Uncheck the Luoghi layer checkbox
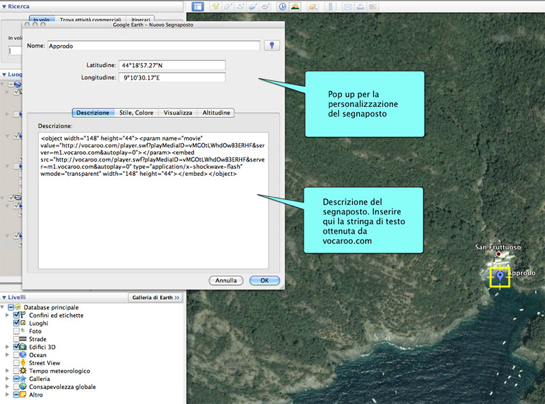 point(16,324)
